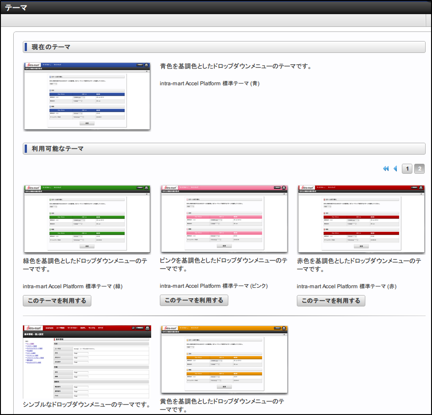Go to page 1 of themes

[407, 169]
